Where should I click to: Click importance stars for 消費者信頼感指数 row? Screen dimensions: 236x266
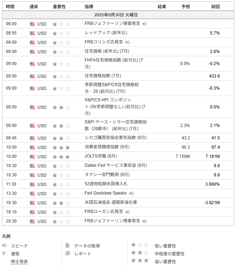61,147
